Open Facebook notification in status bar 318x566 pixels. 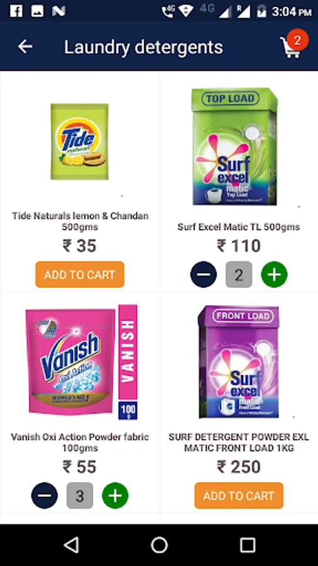(x=16, y=11)
